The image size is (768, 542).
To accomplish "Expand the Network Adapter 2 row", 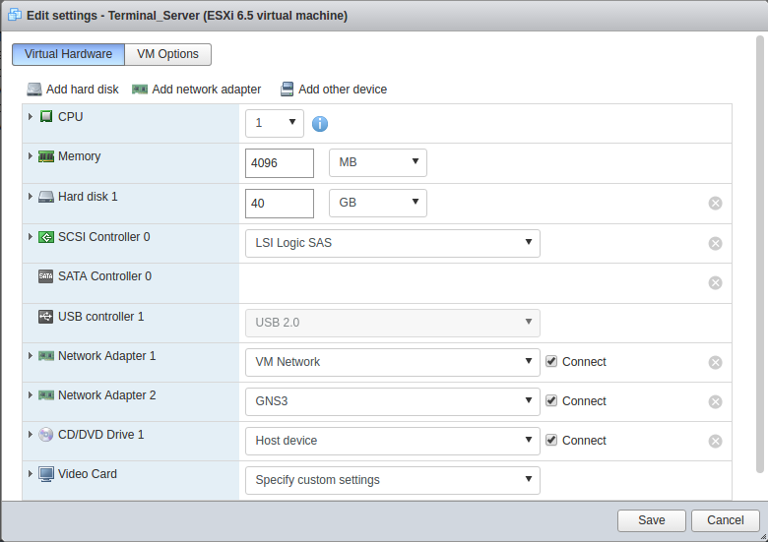I will pyautogui.click(x=31, y=394).
